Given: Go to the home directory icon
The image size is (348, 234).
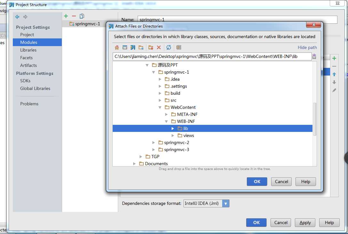Looking at the screenshot, I should [117, 47].
